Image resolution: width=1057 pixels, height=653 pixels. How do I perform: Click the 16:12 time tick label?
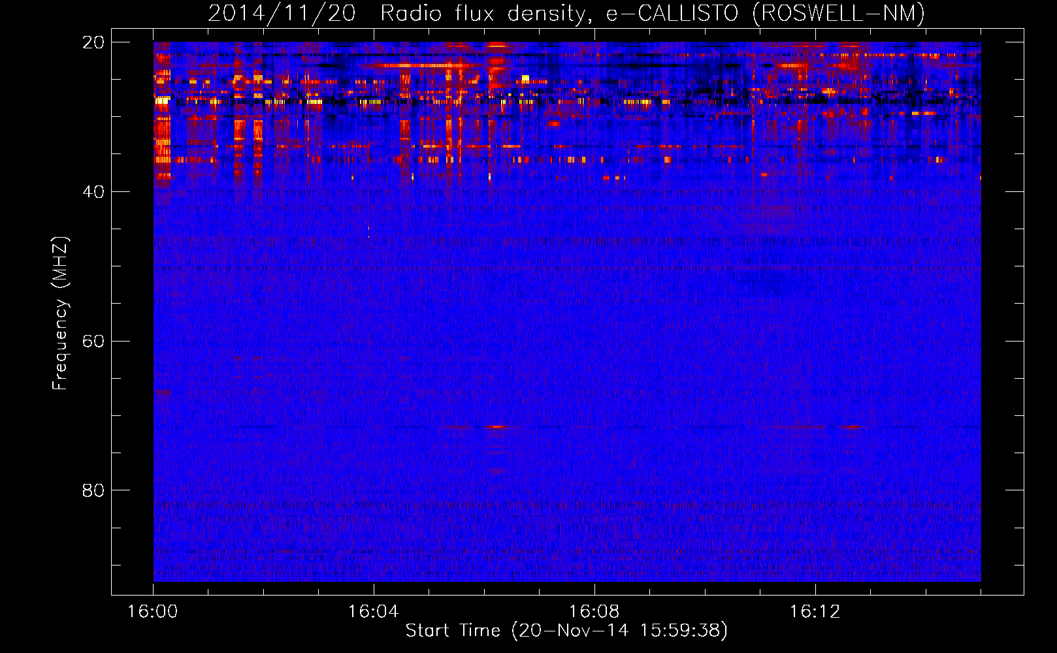pyautogui.click(x=815, y=612)
